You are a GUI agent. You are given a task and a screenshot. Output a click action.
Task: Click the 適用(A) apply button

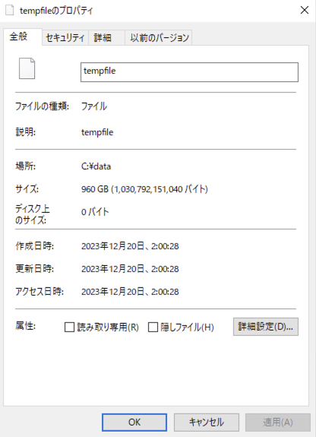(278, 423)
